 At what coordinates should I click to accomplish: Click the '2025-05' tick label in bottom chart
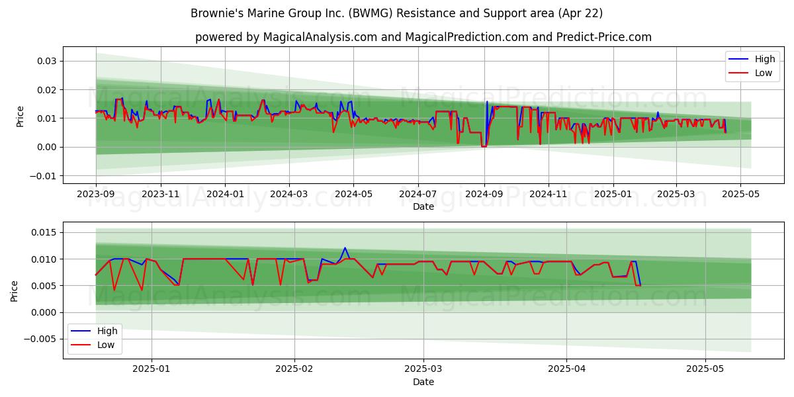[x=705, y=370]
